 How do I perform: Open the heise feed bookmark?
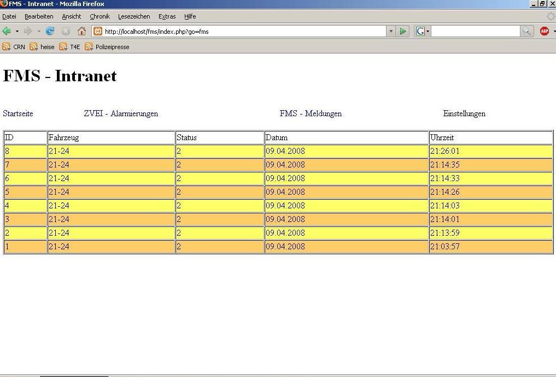coord(43,47)
